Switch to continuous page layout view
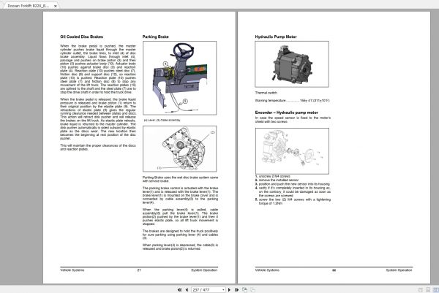Screen dimensions: 439x293 tap(428, 290)
